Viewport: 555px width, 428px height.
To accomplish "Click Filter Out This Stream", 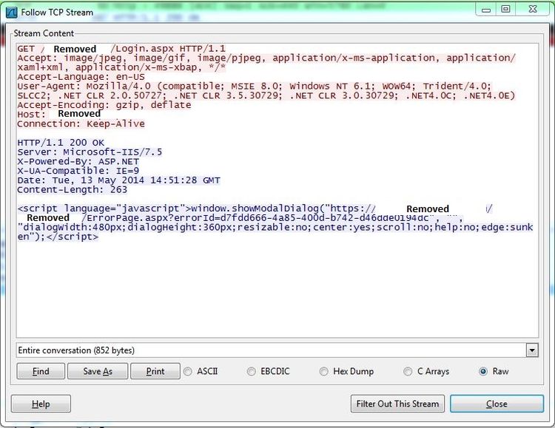I will (397, 404).
